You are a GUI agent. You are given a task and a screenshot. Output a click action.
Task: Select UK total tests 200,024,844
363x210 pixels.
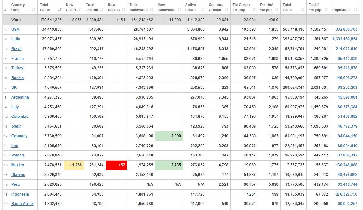click(x=293, y=88)
